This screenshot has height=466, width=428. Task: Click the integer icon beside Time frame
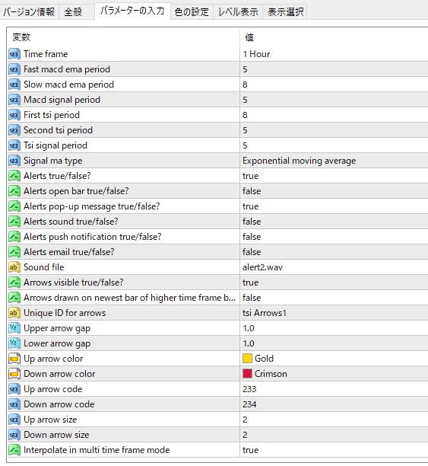14,54
